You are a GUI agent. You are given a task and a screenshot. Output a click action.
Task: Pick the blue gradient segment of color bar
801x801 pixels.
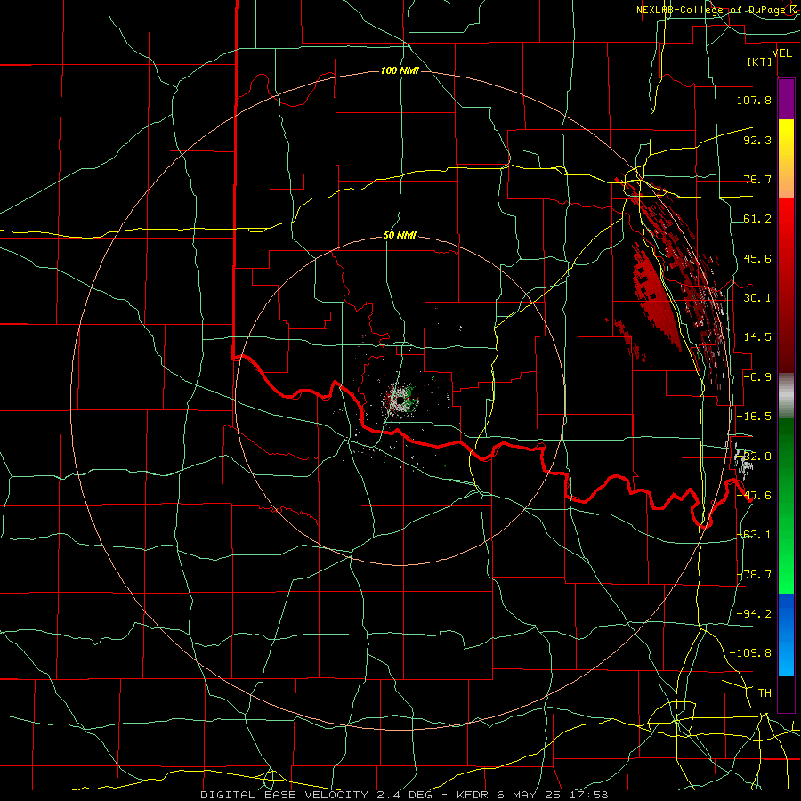coord(786,635)
